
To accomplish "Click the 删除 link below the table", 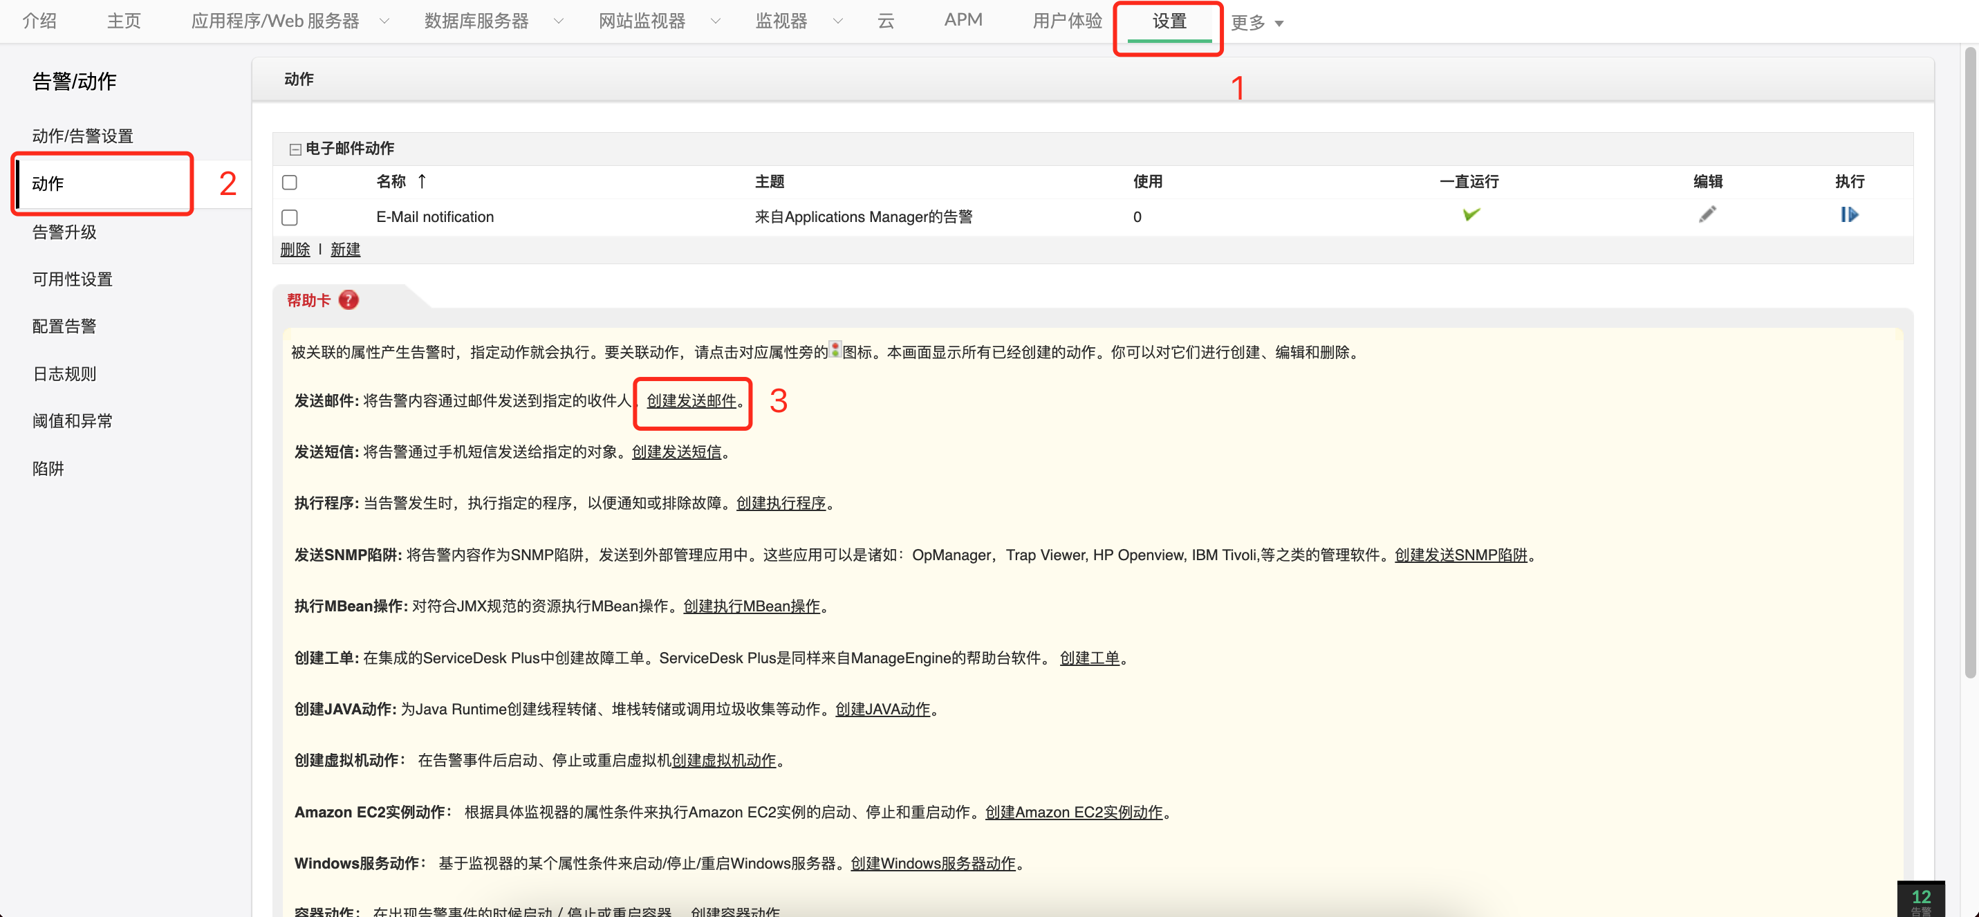I will point(295,249).
